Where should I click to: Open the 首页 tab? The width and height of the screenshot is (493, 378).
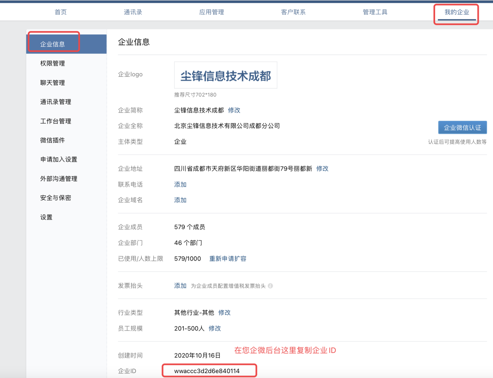click(x=61, y=12)
